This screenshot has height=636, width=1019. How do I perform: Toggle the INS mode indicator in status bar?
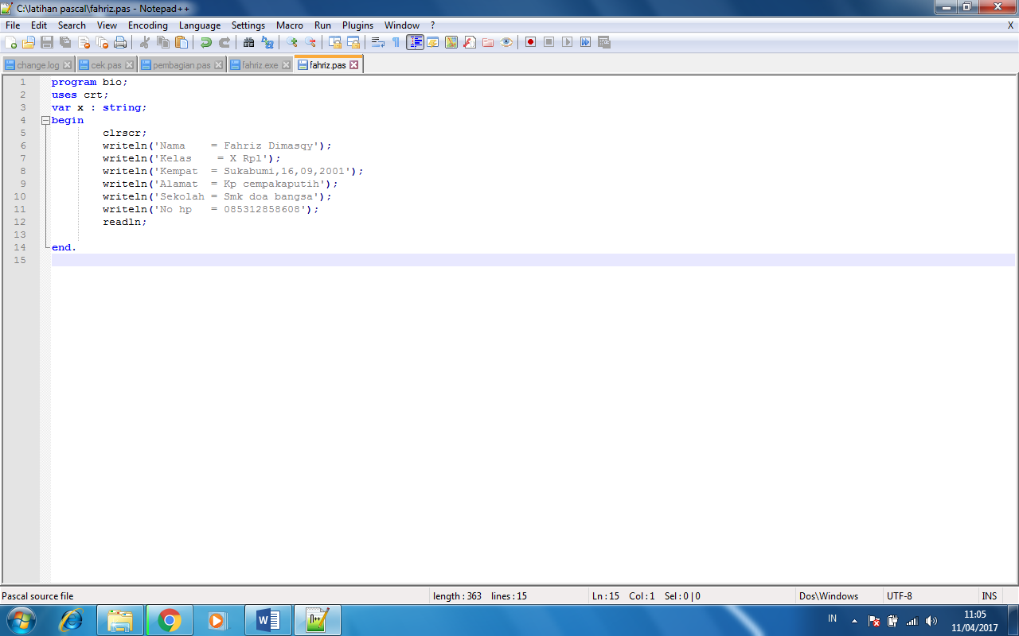pos(990,595)
